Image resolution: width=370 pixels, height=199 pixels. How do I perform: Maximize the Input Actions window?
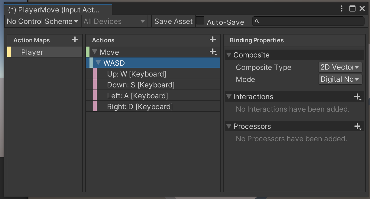[352, 8]
